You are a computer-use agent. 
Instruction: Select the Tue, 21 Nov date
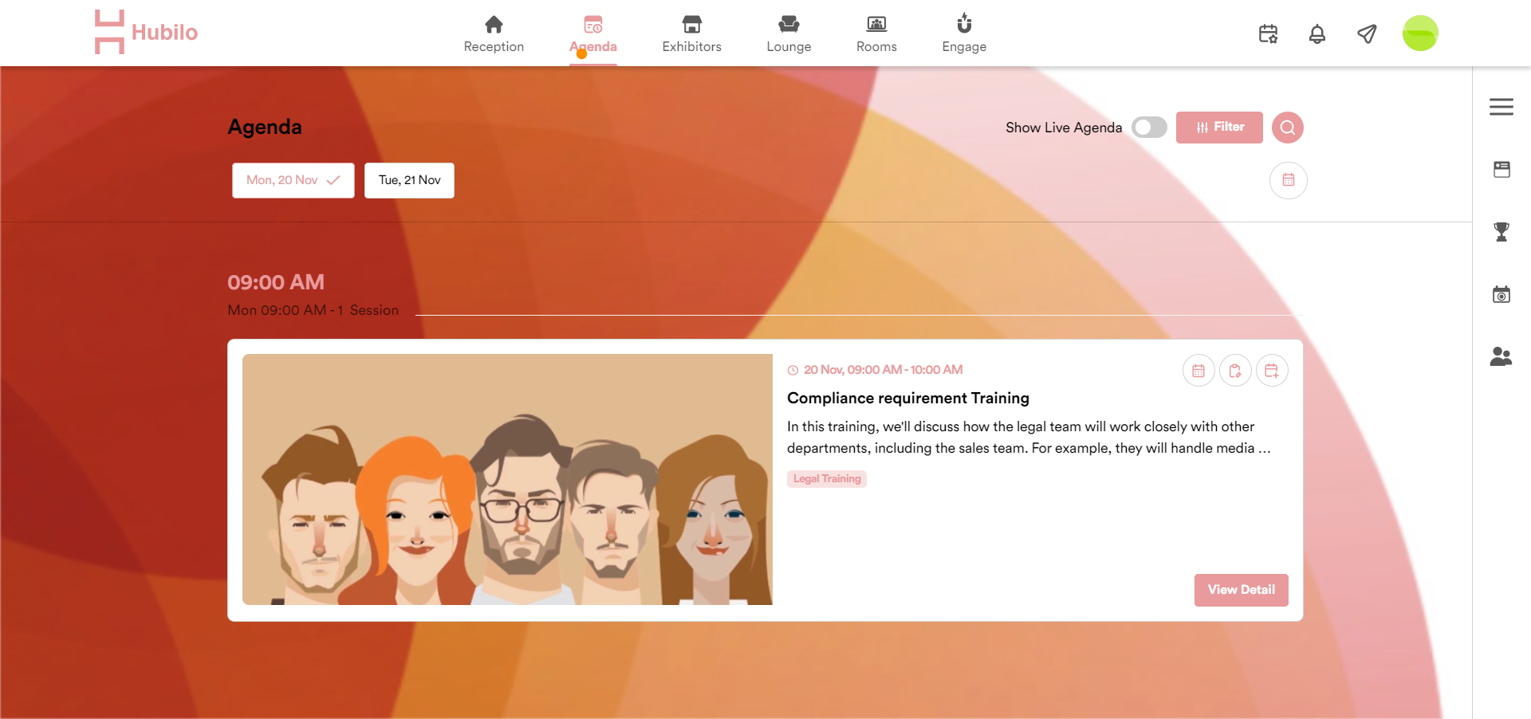[409, 180]
